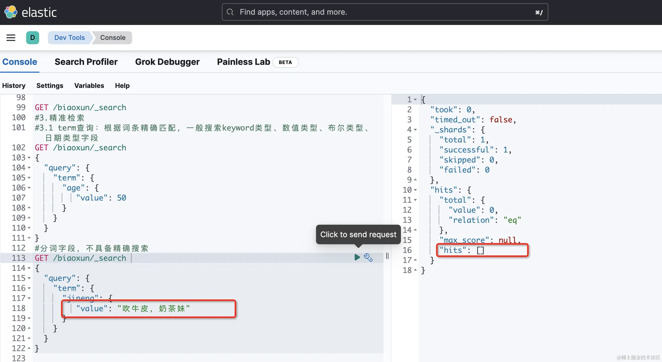Click the green D space avatar
662x362 pixels.
pyautogui.click(x=33, y=38)
